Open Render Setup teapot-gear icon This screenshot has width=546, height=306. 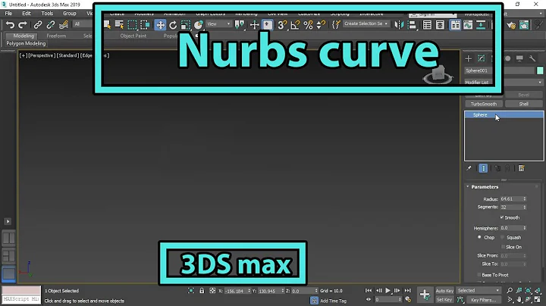tap(511, 25)
